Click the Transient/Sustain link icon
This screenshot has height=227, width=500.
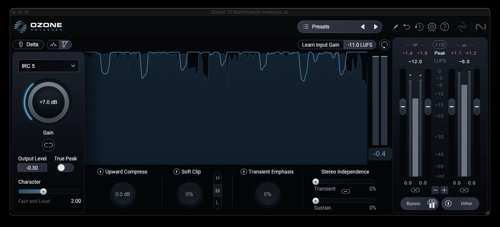coord(346,191)
